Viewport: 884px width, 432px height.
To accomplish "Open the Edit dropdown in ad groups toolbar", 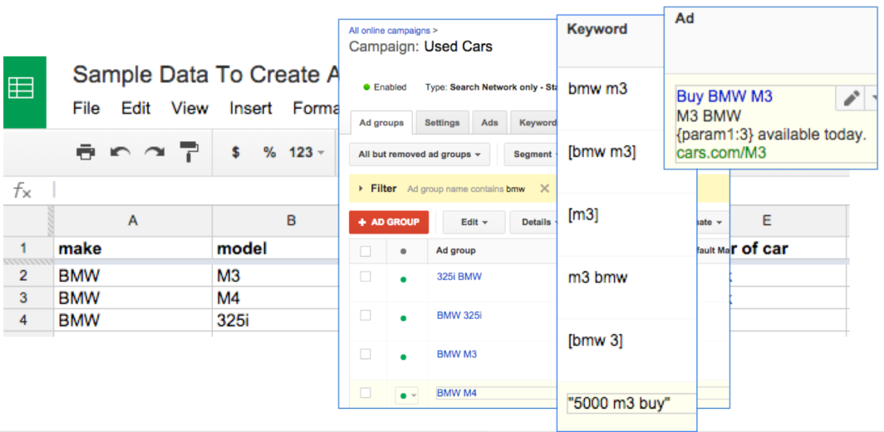I will (x=474, y=222).
